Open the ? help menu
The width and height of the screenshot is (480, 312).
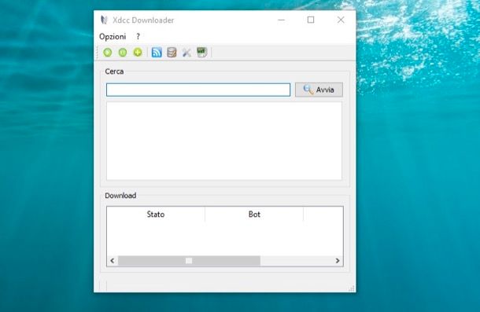click(x=138, y=36)
